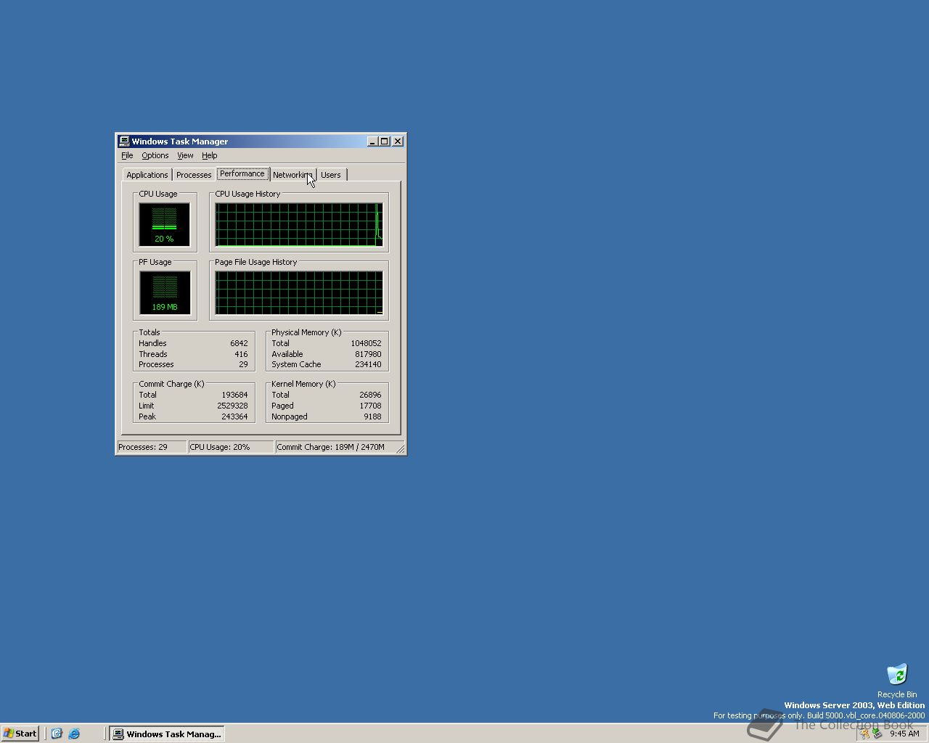Click the Handles value 6842
This screenshot has height=743, width=929.
pyautogui.click(x=239, y=343)
